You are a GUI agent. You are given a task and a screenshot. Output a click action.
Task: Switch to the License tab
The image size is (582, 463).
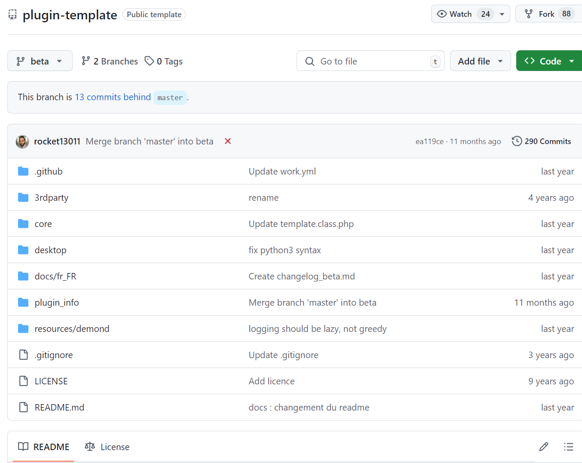click(x=107, y=447)
